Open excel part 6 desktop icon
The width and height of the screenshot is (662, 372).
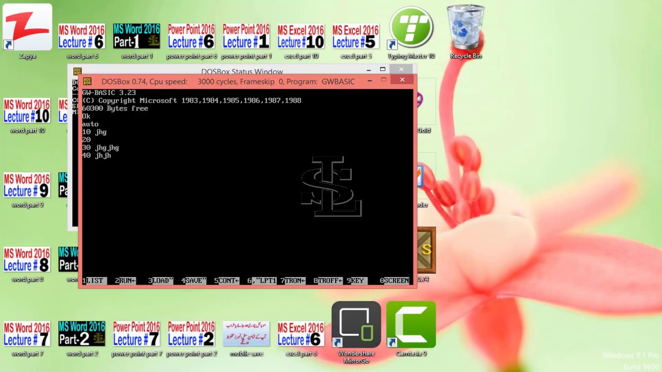point(301,338)
